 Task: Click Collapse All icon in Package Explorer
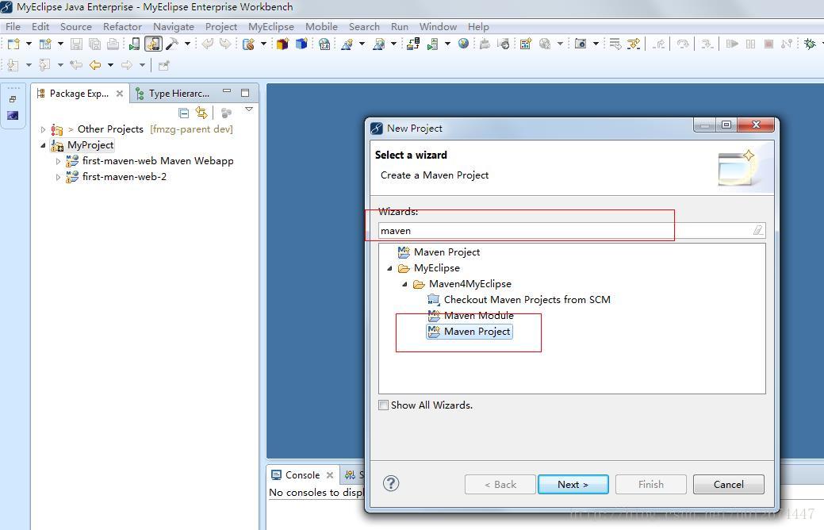183,113
